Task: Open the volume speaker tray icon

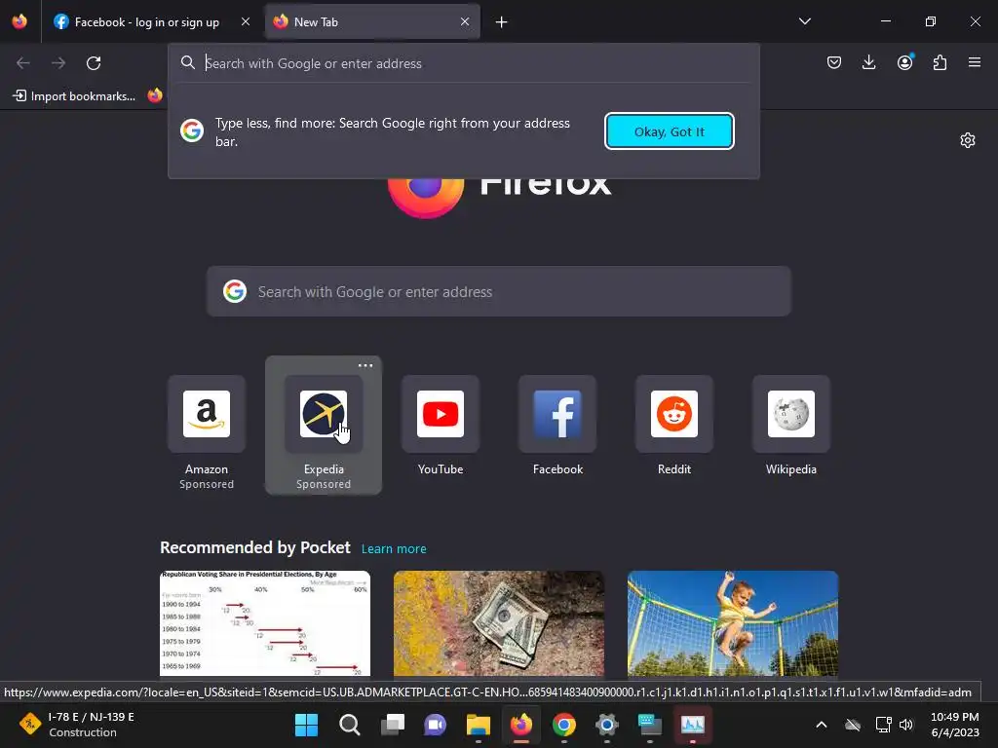Action: 906,725
